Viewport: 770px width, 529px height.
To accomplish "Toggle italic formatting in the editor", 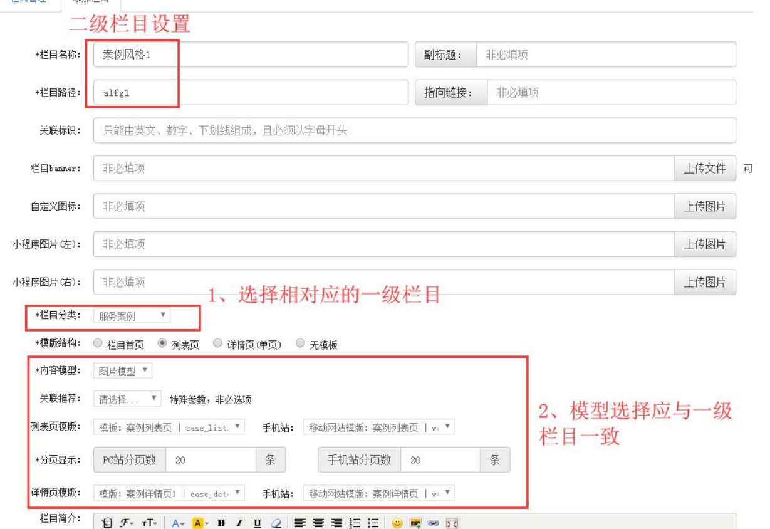I will point(239,523).
